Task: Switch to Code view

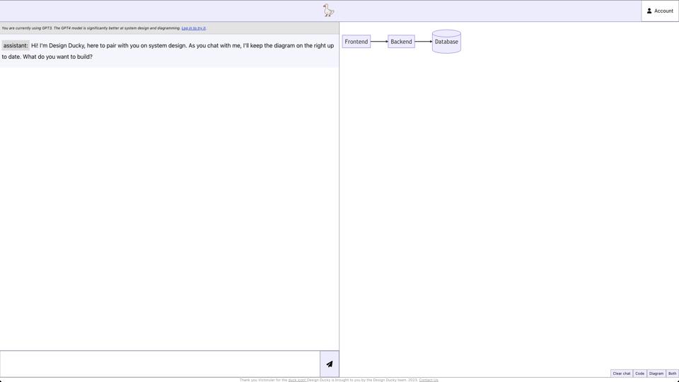Action: click(639, 374)
